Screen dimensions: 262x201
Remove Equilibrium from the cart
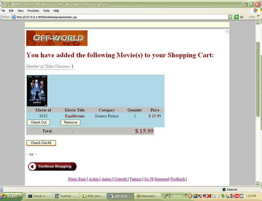tap(70, 123)
